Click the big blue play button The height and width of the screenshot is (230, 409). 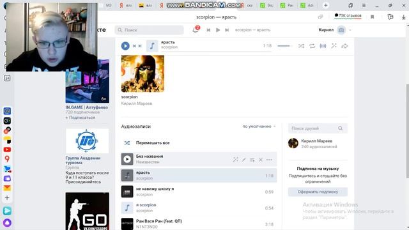point(125,46)
